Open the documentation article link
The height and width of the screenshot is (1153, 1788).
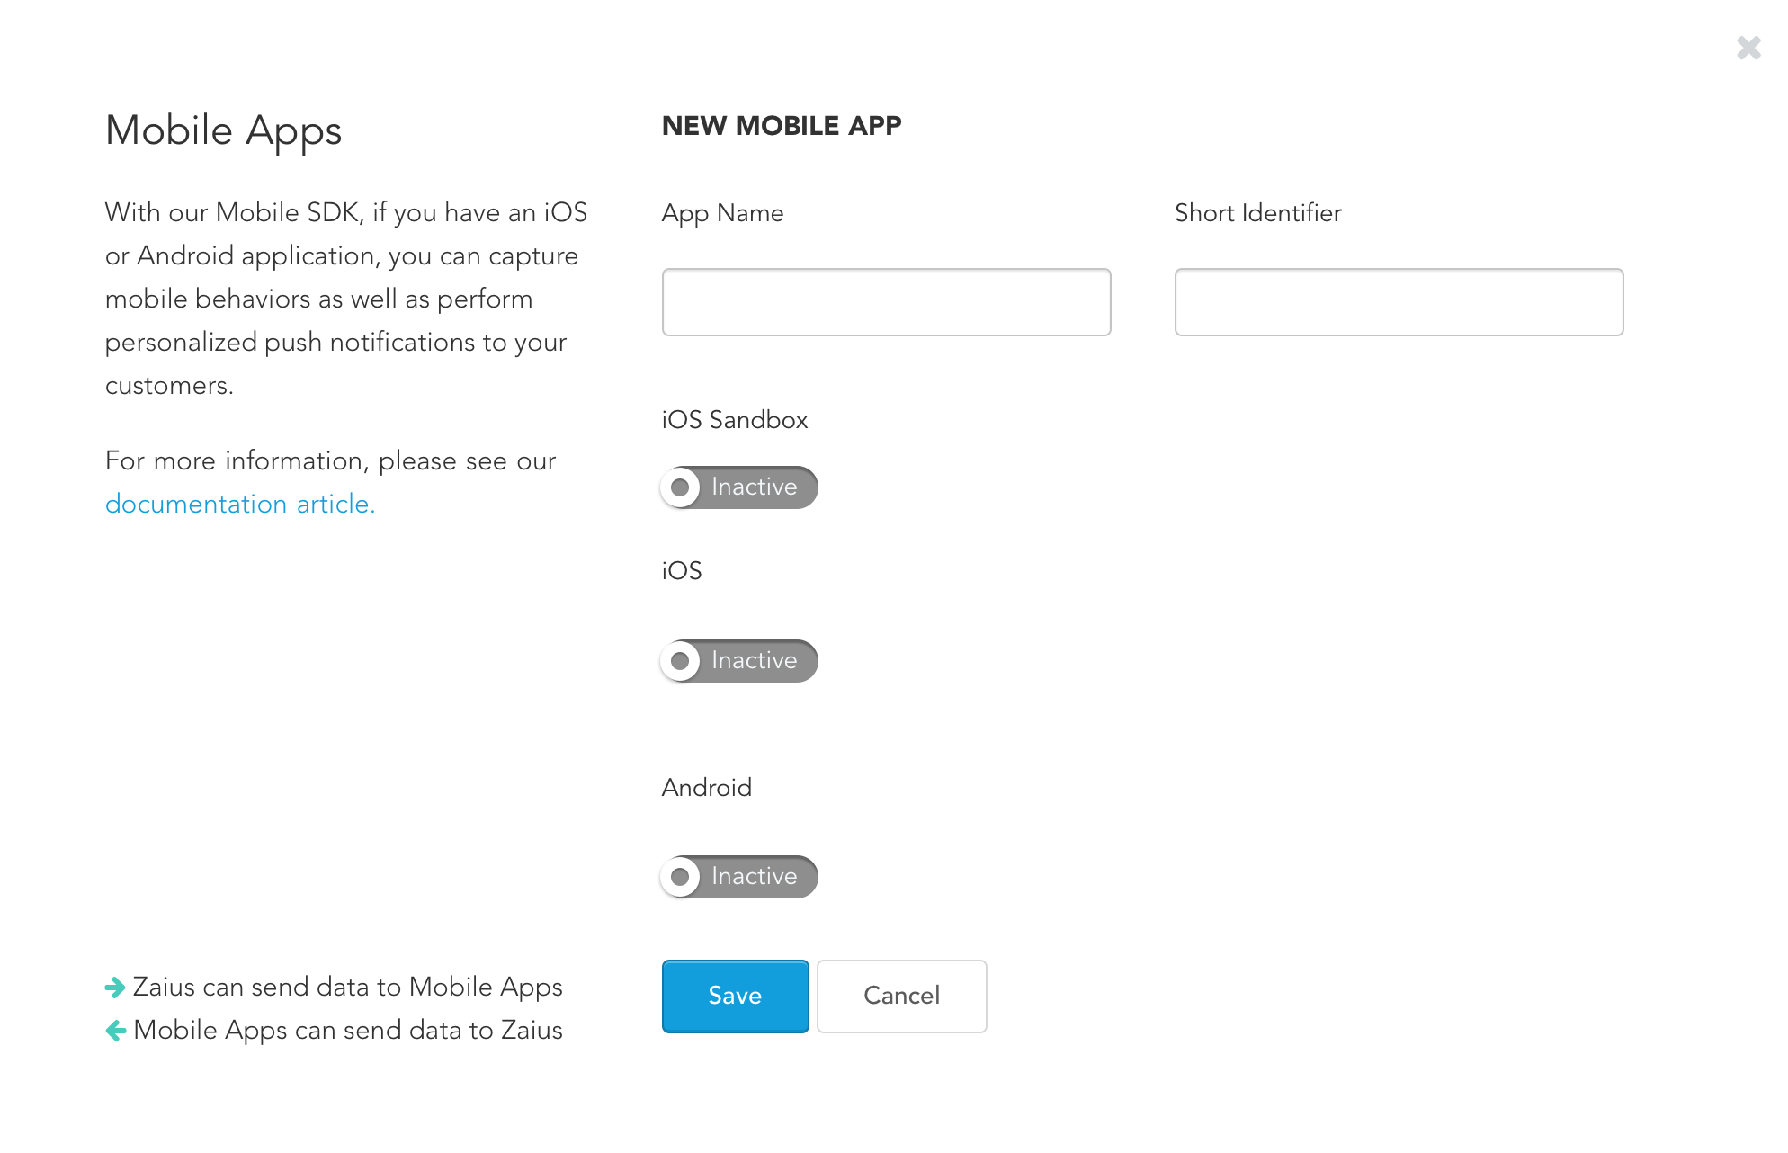(240, 504)
